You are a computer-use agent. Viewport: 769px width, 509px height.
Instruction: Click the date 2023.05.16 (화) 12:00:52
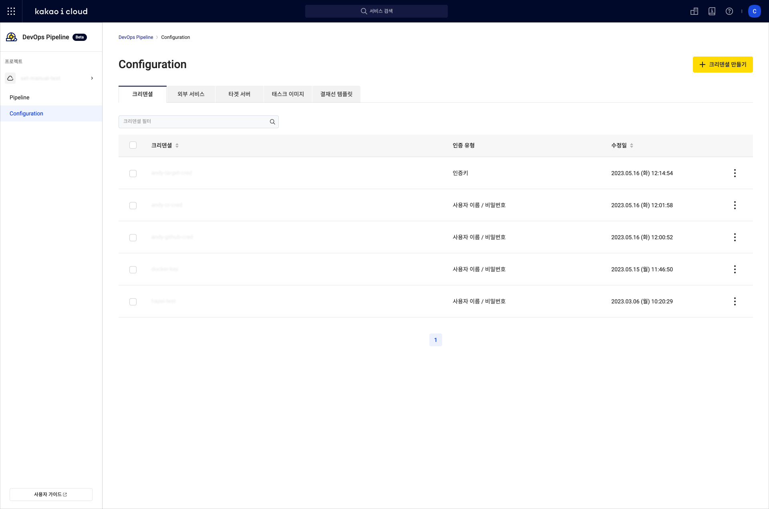(642, 237)
